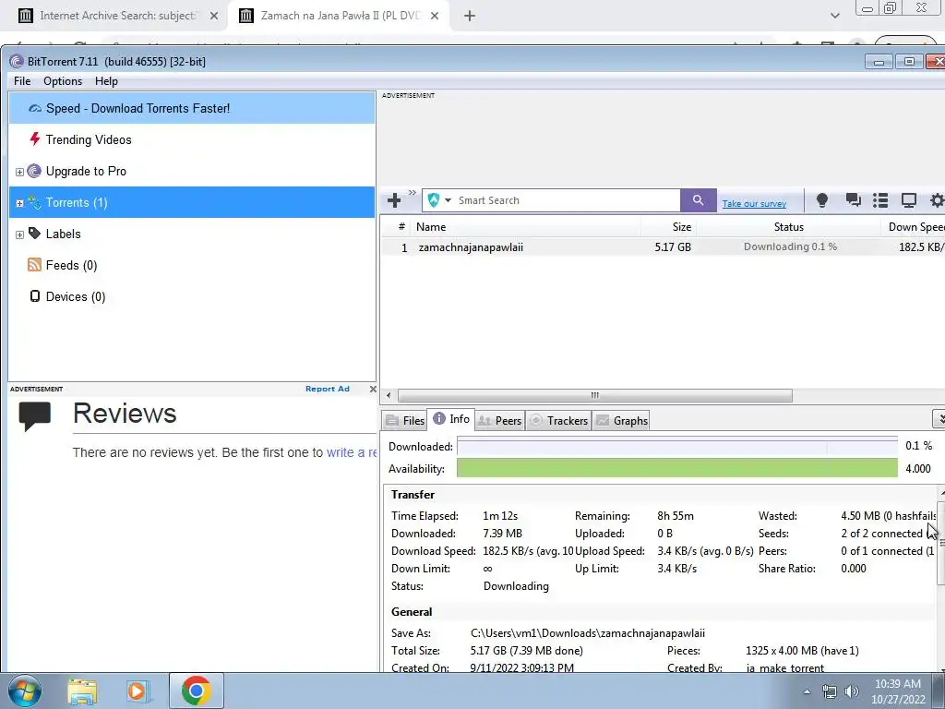Click the Feeds RSS icon

coord(34,265)
